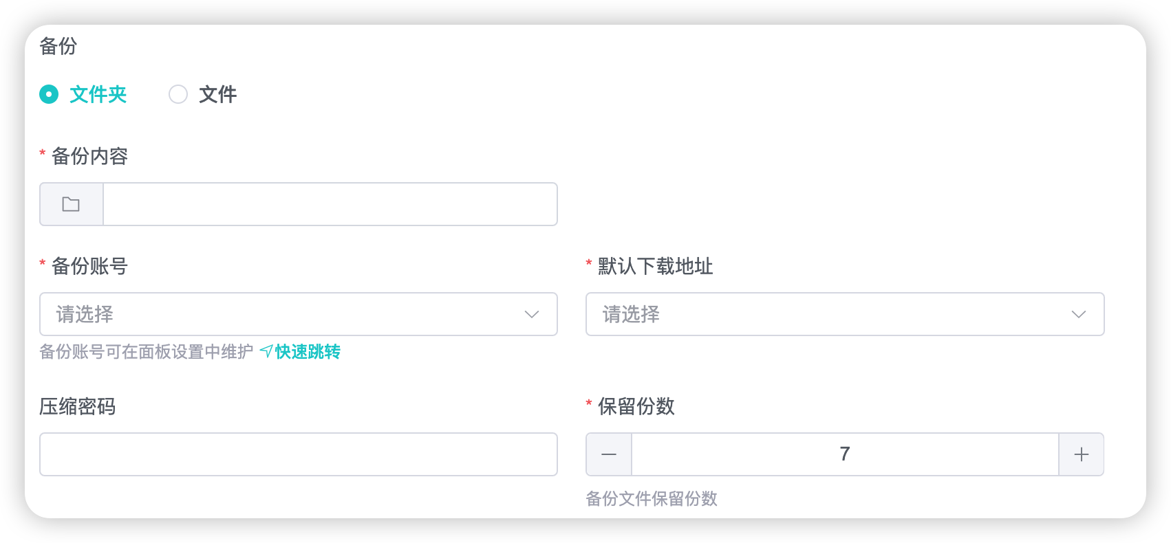The height and width of the screenshot is (543, 1171).
Task: Click the 保留份数 number field showing 7
Action: click(844, 454)
